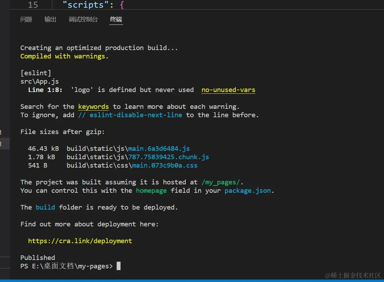The image size is (384, 282).
Task: Click the /my_pages/ hosted path text
Action: (x=221, y=182)
